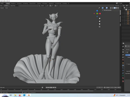
Task: Click the blue Z axis on navigation gizmo
Action: tap(97, 11)
